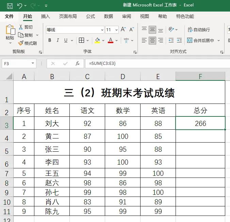This screenshot has height=222, width=230.
Task: Decrease indent icon
Action: (171, 40)
